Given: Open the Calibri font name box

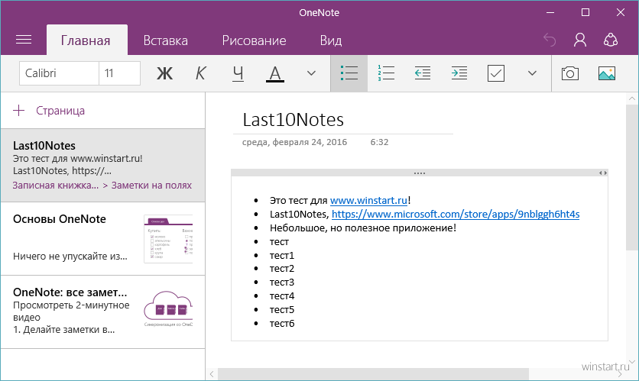Looking at the screenshot, I should 59,73.
